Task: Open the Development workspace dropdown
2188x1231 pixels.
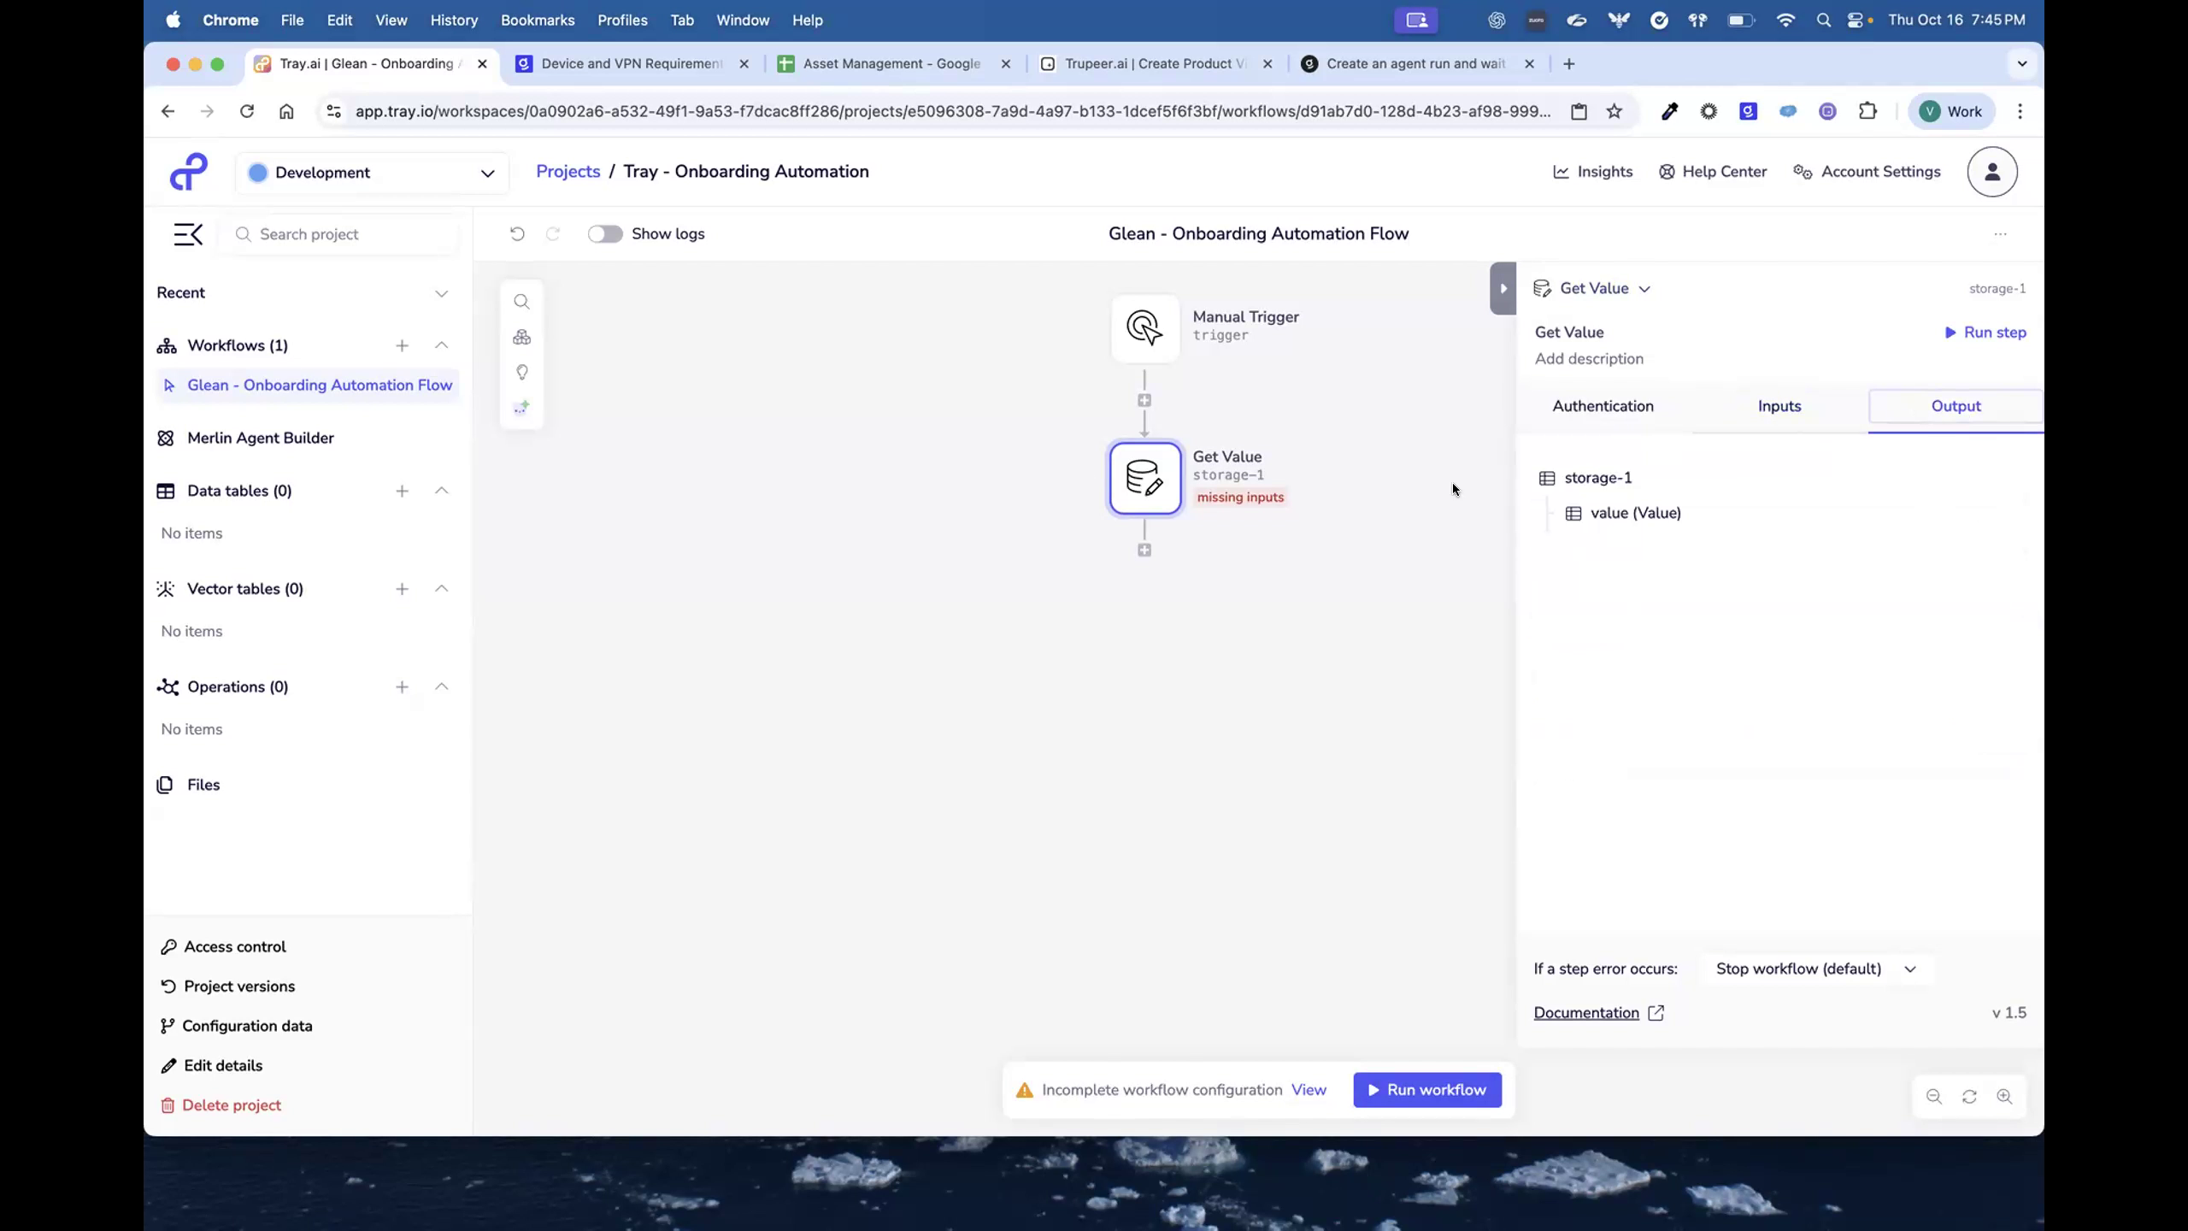Action: pos(372,172)
